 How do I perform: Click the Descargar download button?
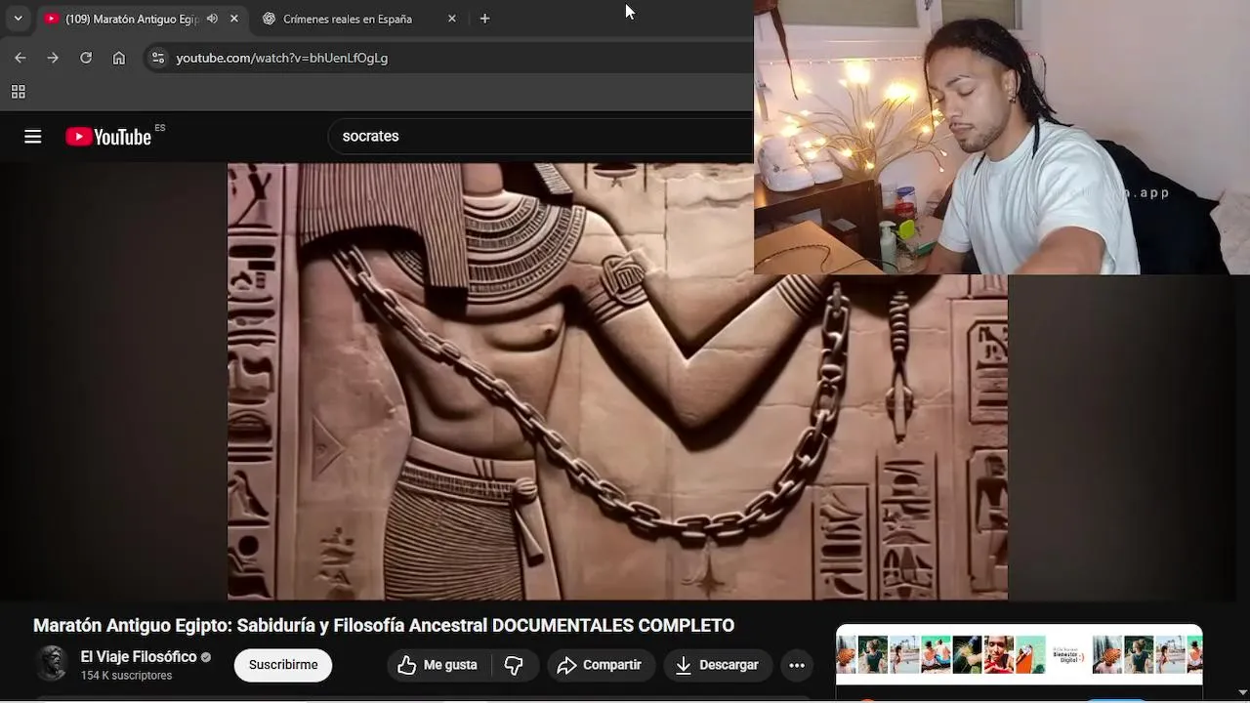click(x=718, y=665)
